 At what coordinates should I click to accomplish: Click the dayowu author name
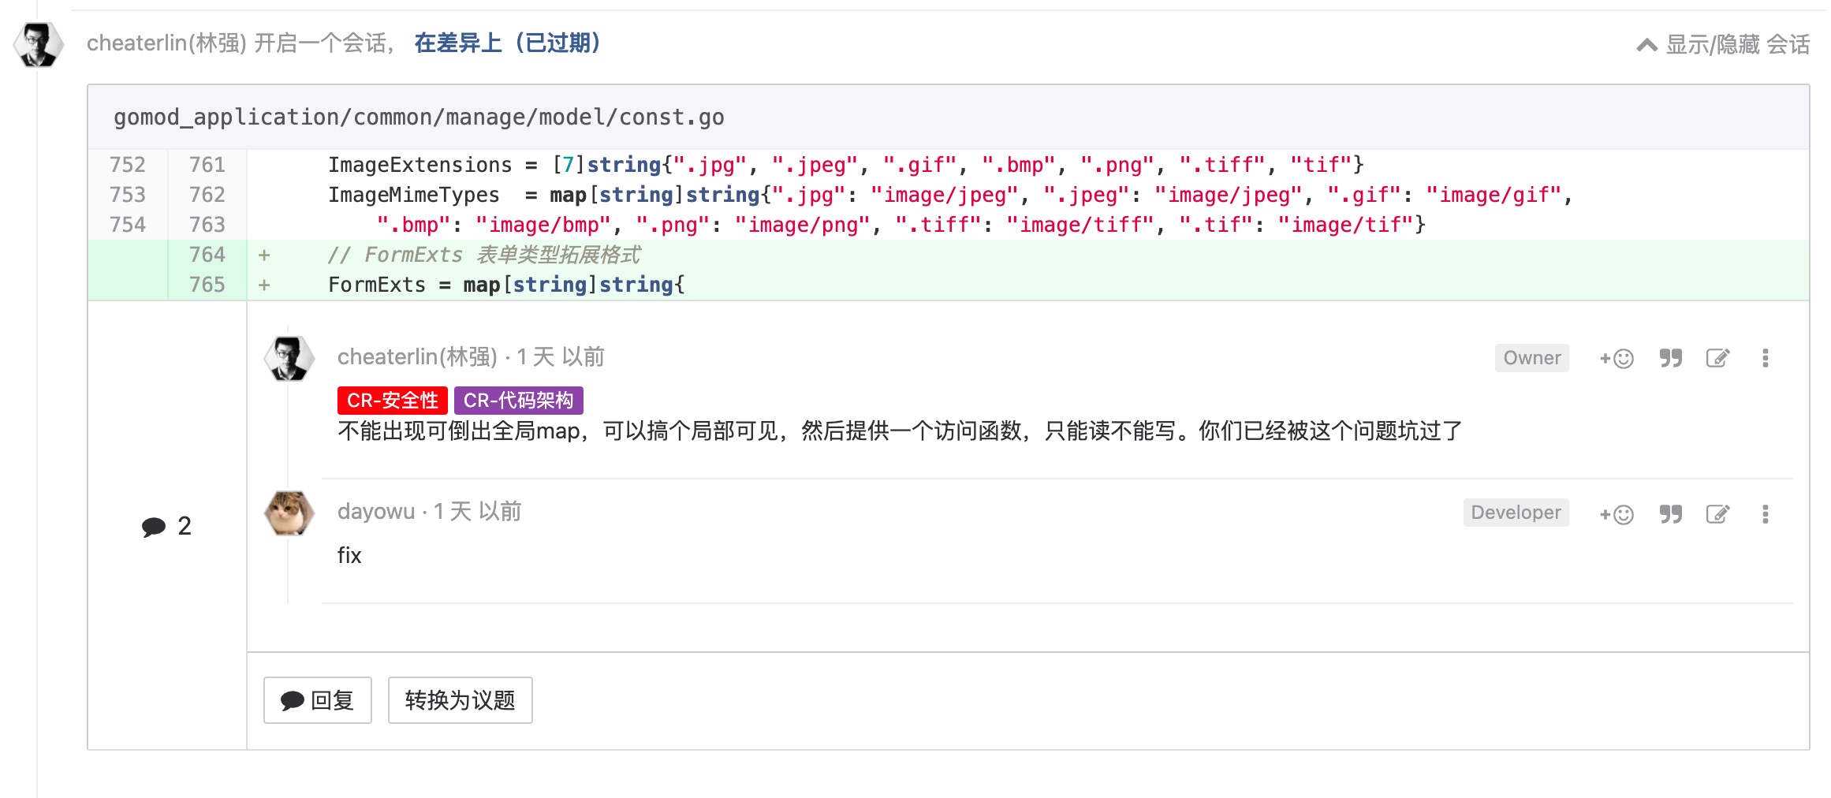tap(376, 512)
